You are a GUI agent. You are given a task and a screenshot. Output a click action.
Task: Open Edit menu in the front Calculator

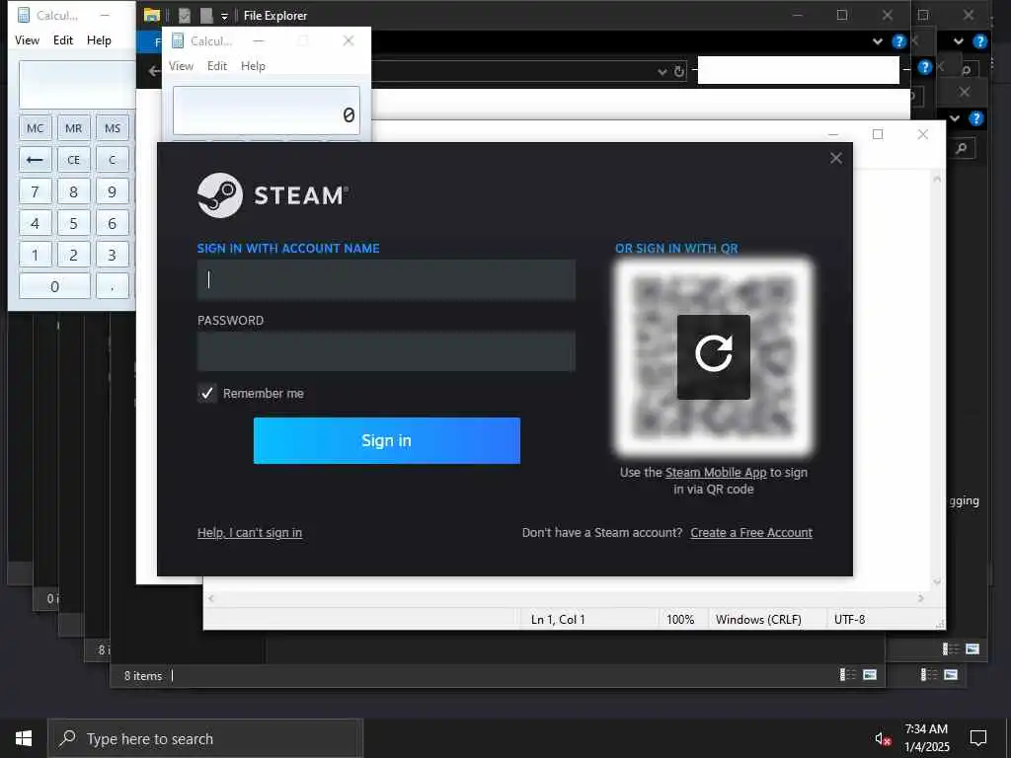click(217, 66)
